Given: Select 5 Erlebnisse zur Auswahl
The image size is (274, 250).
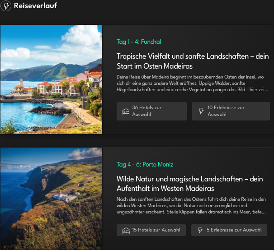Looking at the screenshot, I should pos(229,230).
